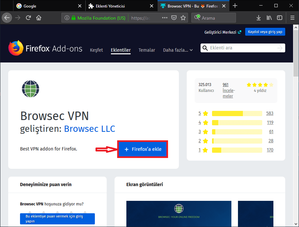
Task: Click the 4-star rating bar
Action: tap(237, 123)
